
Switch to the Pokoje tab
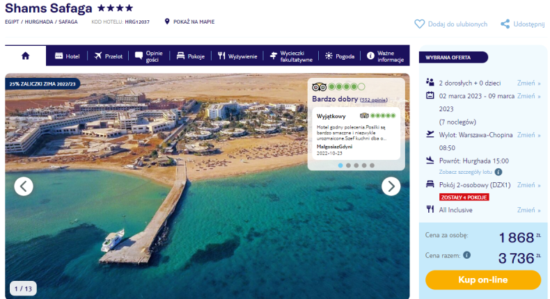point(191,56)
